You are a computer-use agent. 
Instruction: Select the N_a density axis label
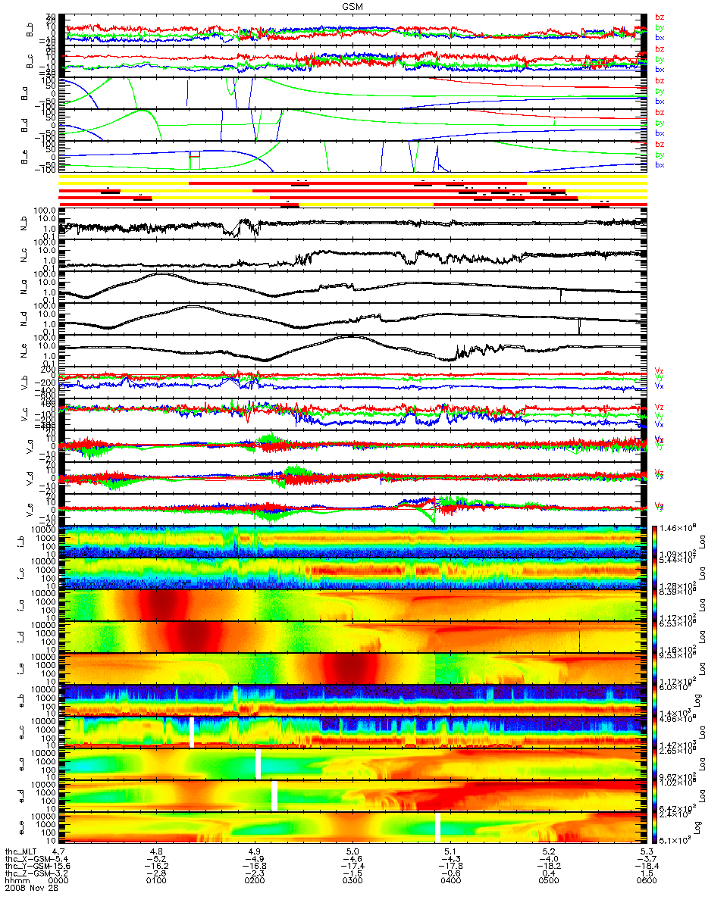pyautogui.click(x=24, y=287)
